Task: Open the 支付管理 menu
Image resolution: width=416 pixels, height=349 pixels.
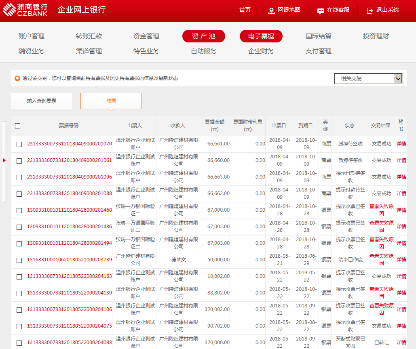Action: [319, 51]
